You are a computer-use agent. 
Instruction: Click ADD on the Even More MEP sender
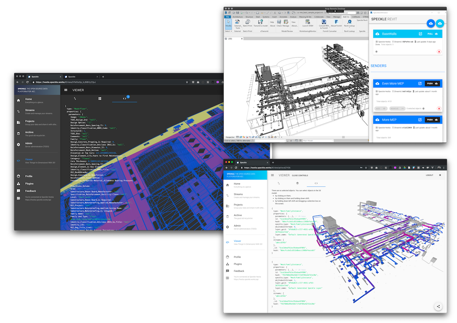(x=381, y=108)
